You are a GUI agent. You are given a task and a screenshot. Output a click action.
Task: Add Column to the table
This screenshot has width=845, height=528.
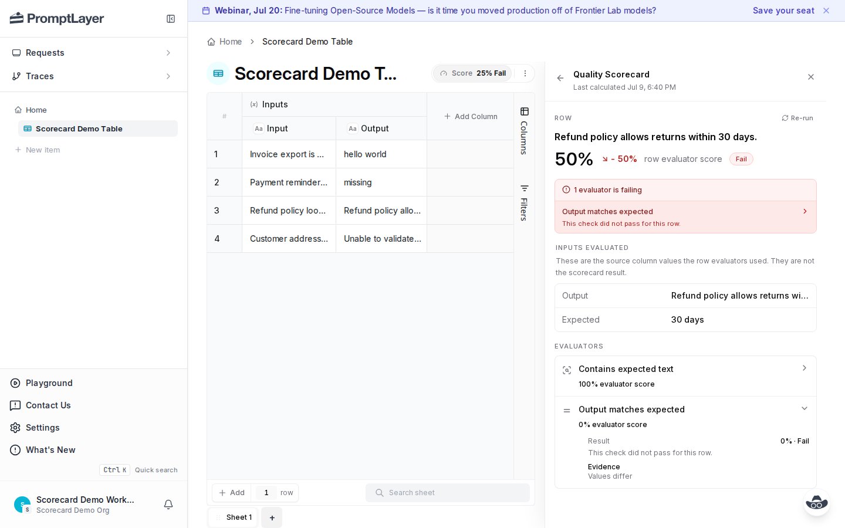[x=471, y=117]
